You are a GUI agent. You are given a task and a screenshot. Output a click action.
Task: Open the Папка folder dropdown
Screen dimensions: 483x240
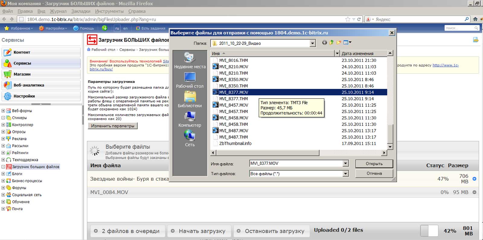point(312,44)
